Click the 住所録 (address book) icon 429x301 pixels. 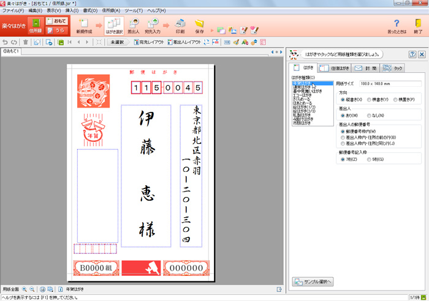coord(36,26)
